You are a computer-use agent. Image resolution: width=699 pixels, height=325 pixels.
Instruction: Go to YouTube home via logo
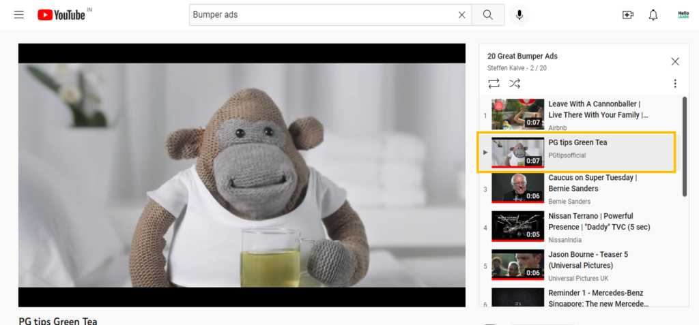tap(61, 15)
